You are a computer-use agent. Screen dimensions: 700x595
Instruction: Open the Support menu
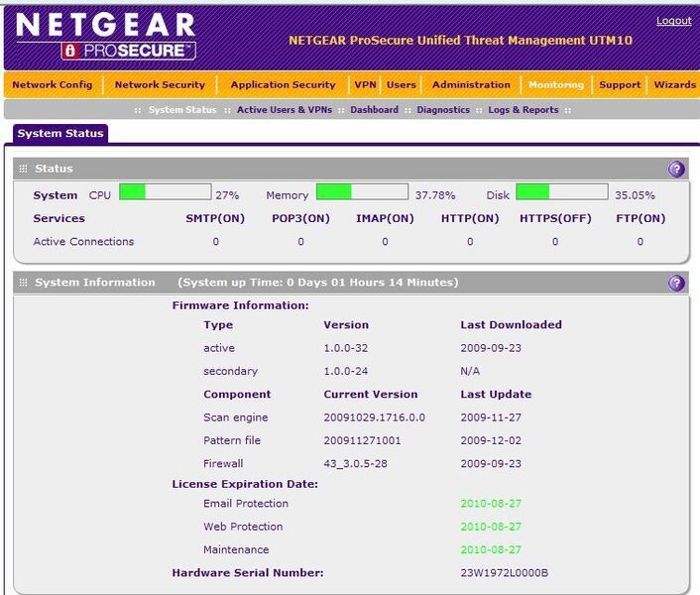[620, 85]
